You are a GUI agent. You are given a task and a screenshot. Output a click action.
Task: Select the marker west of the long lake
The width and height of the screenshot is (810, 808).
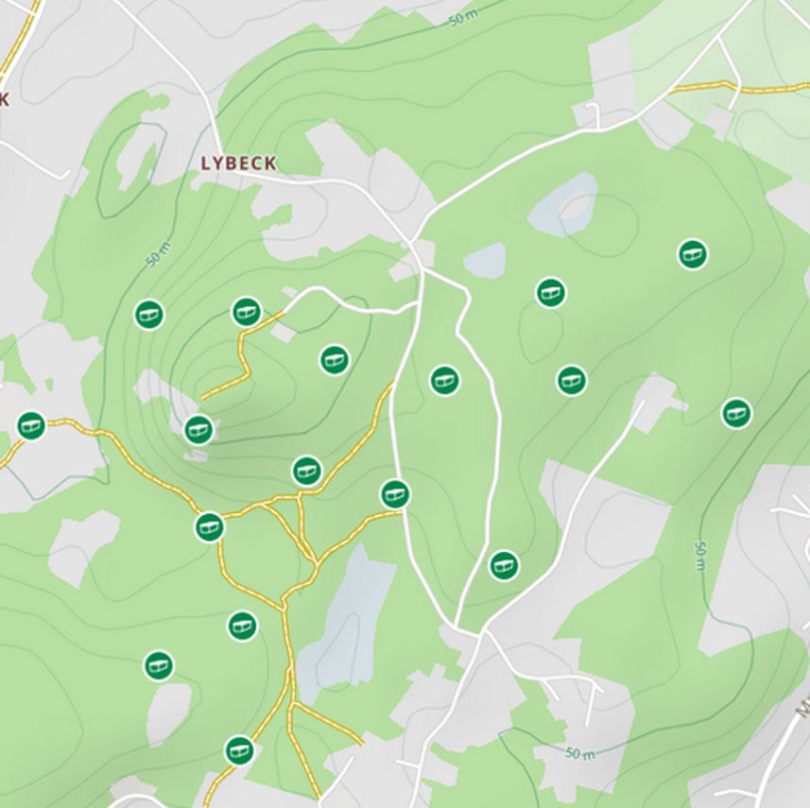242,626
